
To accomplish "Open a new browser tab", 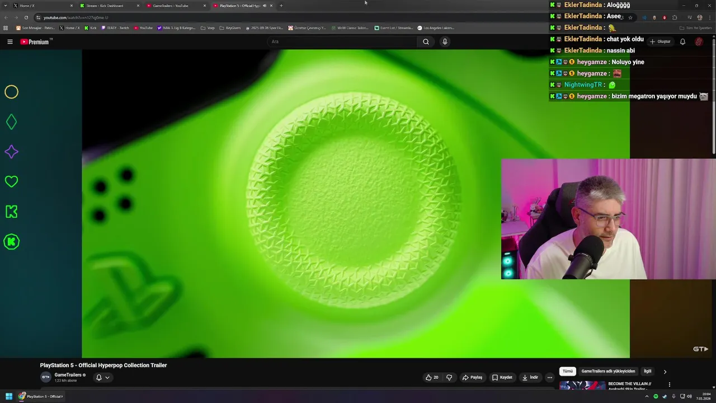I will [281, 6].
